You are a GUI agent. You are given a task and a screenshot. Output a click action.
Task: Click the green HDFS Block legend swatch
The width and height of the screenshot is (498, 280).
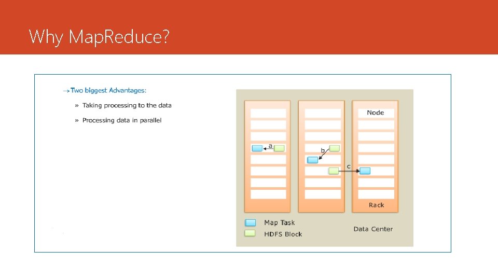pyautogui.click(x=250, y=233)
